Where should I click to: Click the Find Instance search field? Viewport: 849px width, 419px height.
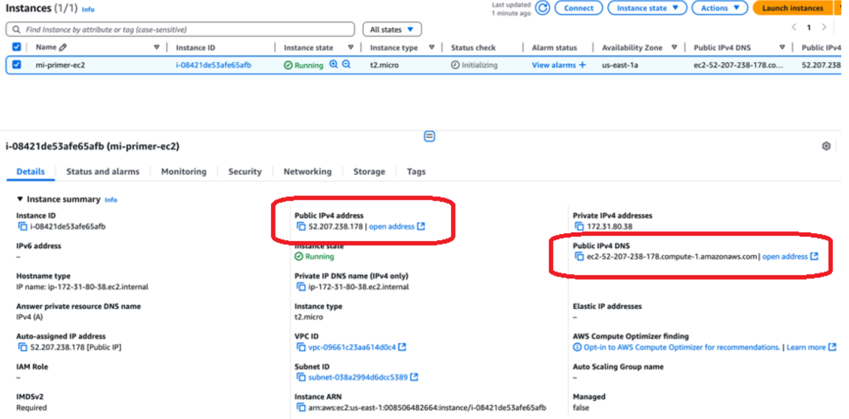pyautogui.click(x=181, y=30)
